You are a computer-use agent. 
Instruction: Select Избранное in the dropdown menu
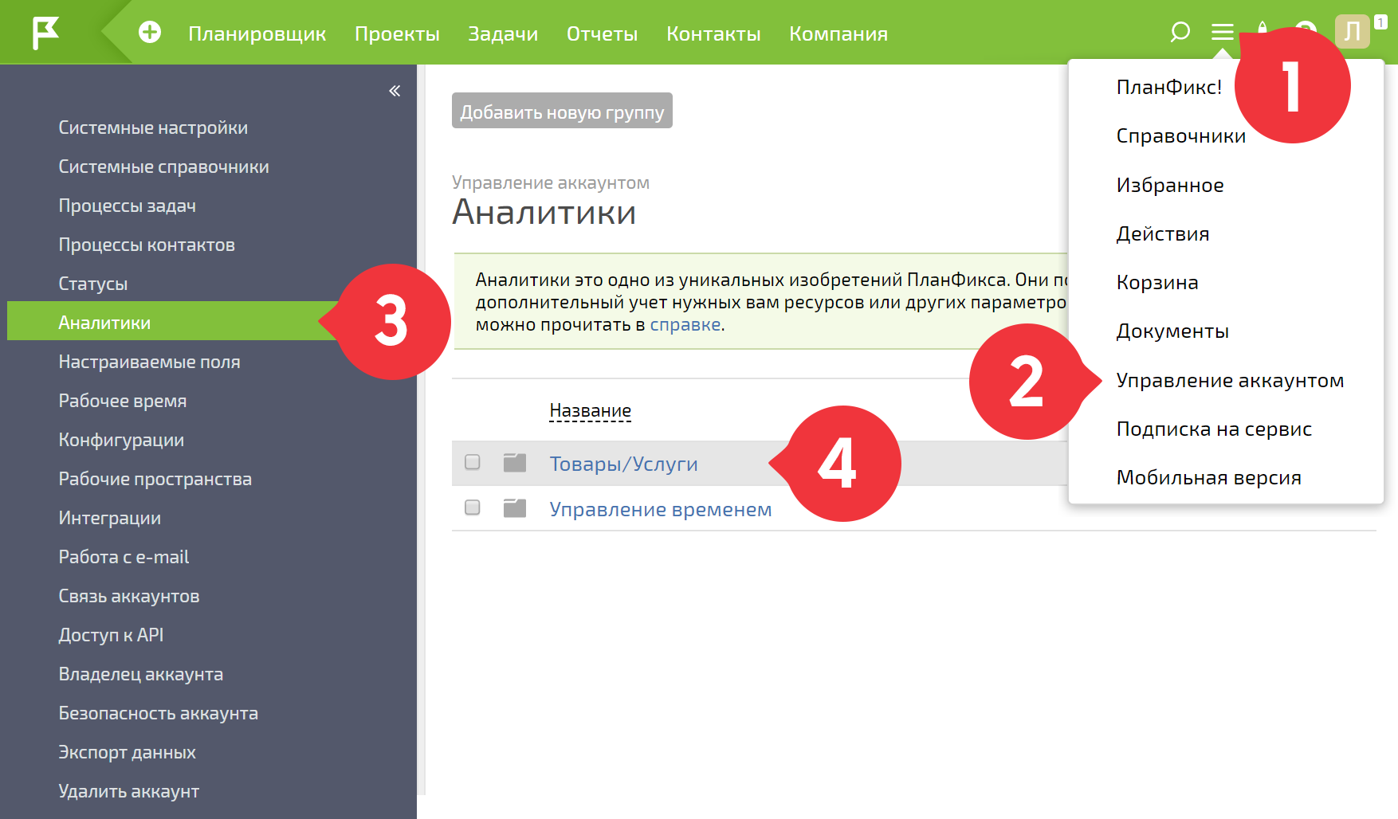pos(1170,186)
